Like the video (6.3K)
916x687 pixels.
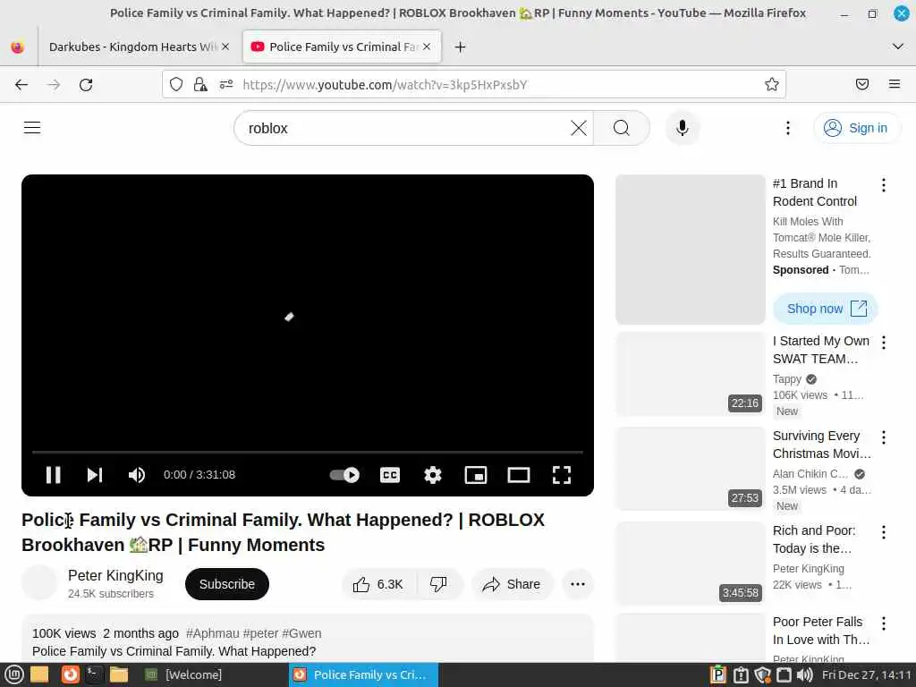[378, 584]
